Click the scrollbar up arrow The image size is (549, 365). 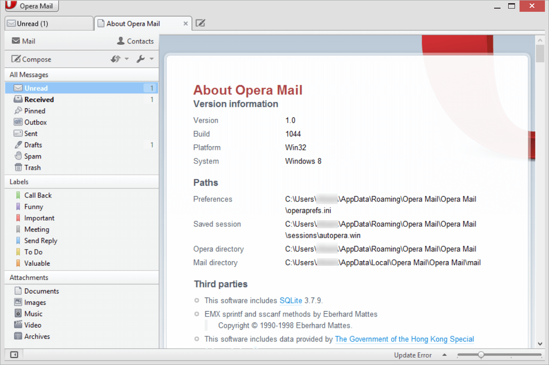point(539,40)
